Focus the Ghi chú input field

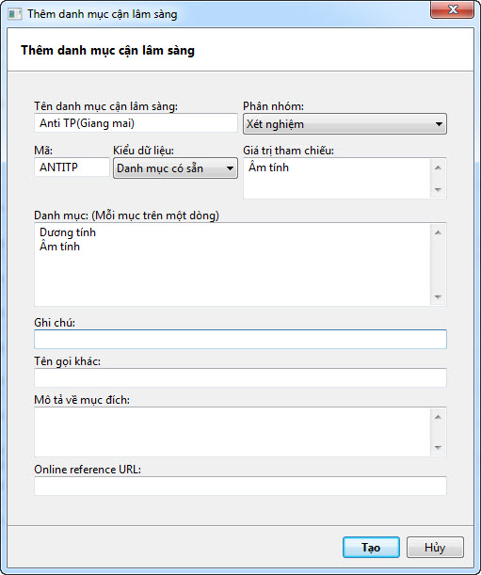click(240, 339)
